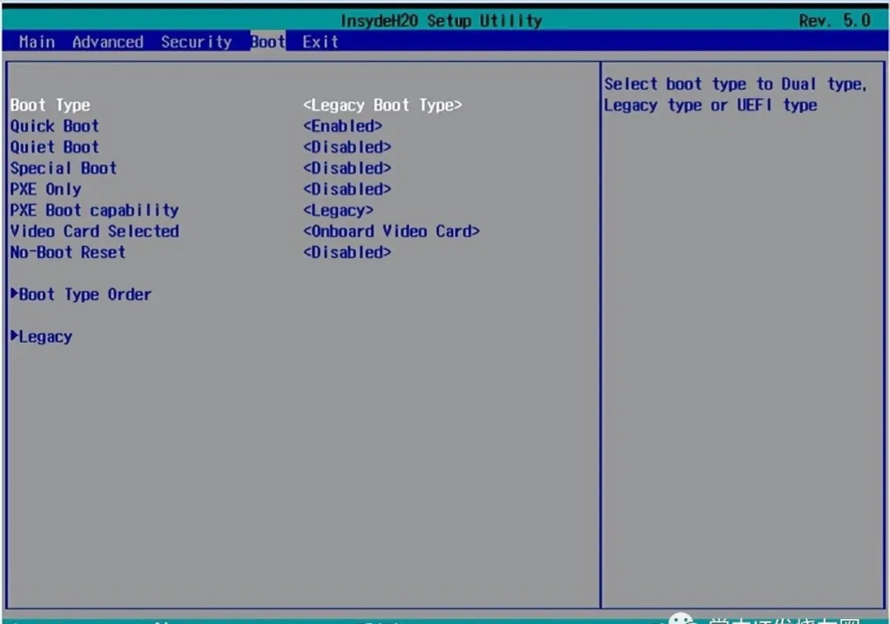This screenshot has width=890, height=624.
Task: Open the Legacy Boot Type value dropdown
Action: (x=382, y=105)
